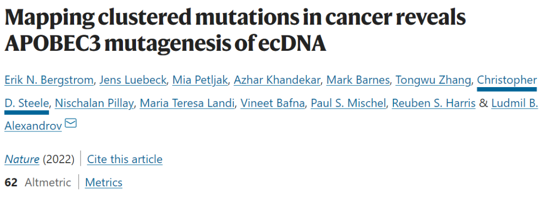The width and height of the screenshot is (544, 212).
Task: Open author link Erik N. Bergstrom
Action: coord(49,80)
